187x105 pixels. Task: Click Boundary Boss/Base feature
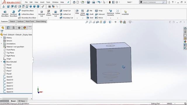click(x=27, y=18)
